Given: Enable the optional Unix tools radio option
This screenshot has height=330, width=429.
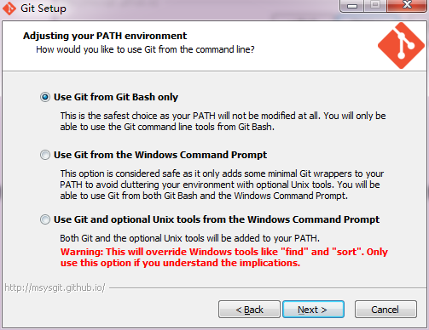Looking at the screenshot, I should (x=45, y=219).
